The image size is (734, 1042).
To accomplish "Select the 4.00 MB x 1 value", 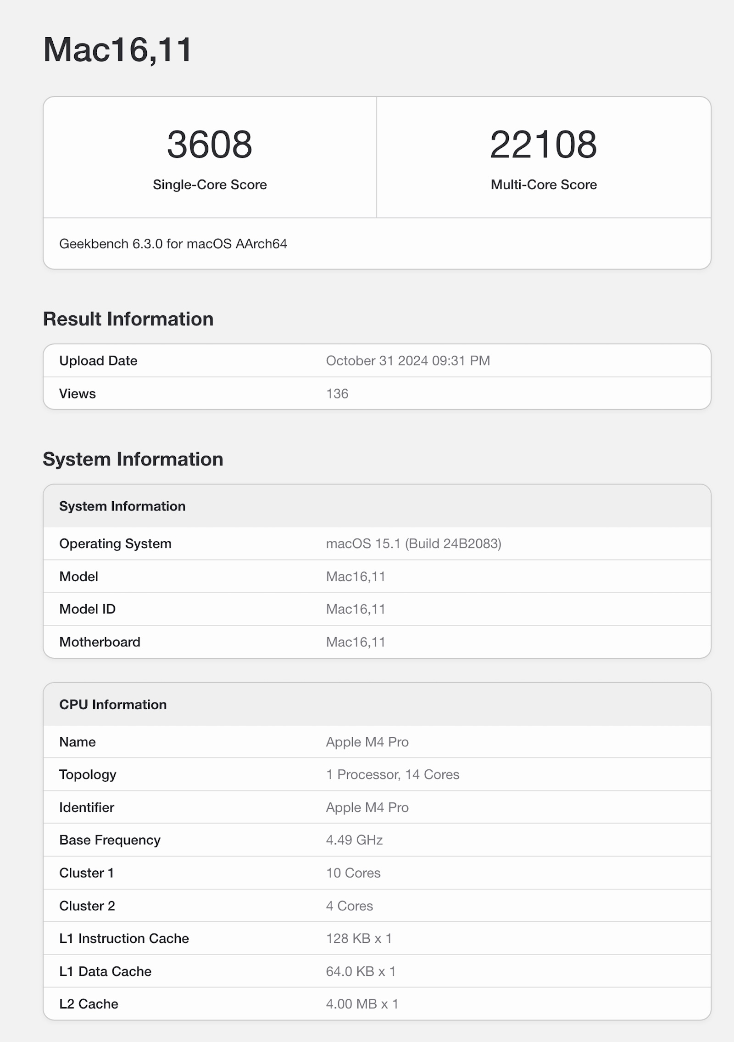I will 362,1004.
